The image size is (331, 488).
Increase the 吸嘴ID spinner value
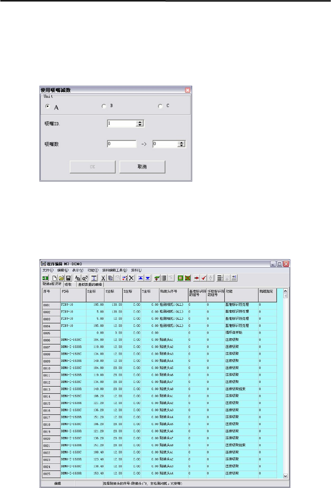pyautogui.click(x=140, y=122)
